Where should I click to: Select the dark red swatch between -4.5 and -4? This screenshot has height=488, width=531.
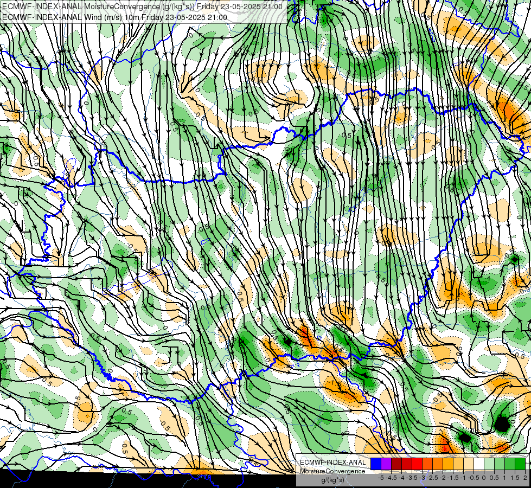tap(396, 464)
